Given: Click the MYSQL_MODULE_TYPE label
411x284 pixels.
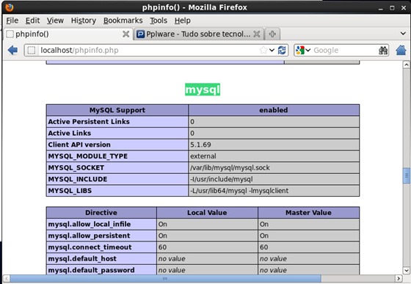Looking at the screenshot, I should click(88, 156).
